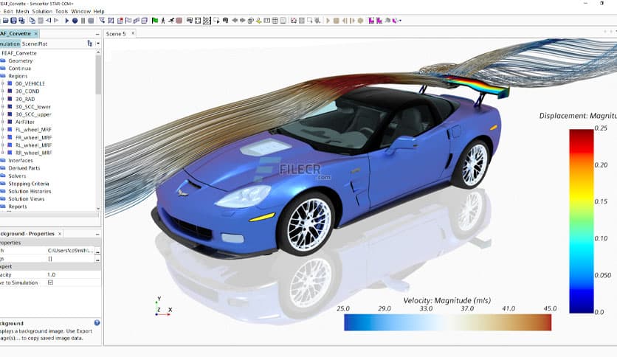This screenshot has height=357, width=617.
Task: Click the running figure Run icon
Action: 170,21
